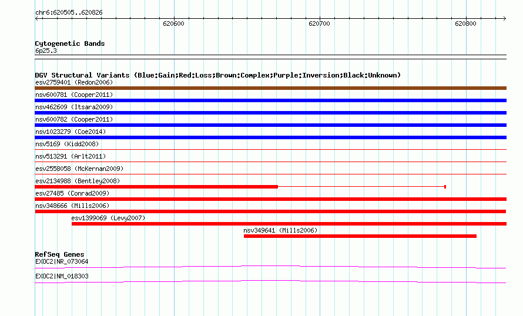This screenshot has width=523, height=316.
Task: Click the nsv513291 (Arlt2011) label
Action: (71, 156)
